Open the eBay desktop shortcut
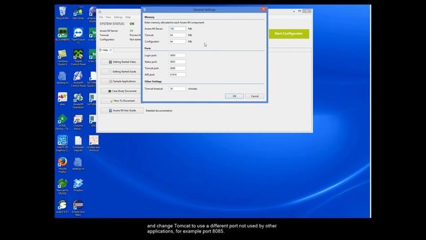 pos(63,99)
